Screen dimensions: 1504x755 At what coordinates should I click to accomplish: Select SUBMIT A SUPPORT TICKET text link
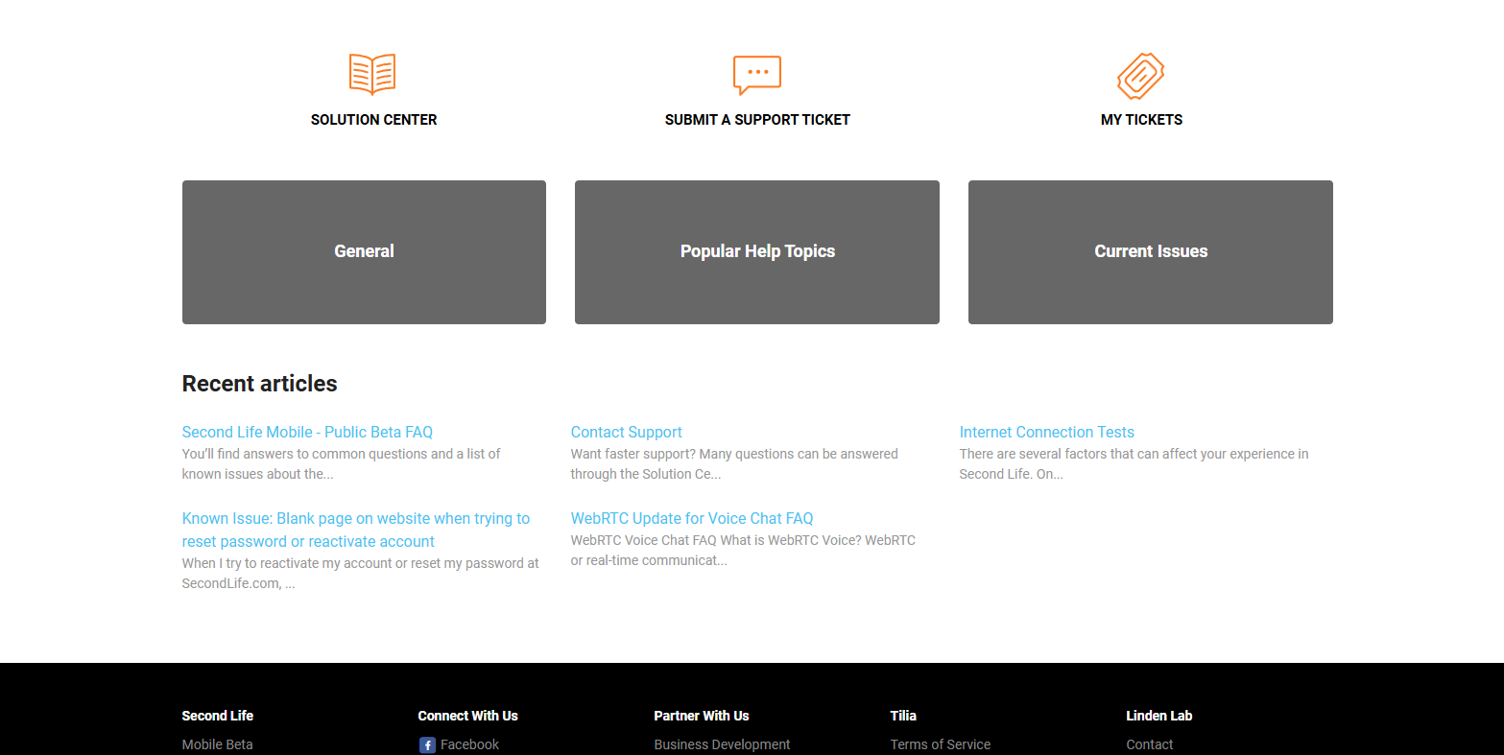757,120
